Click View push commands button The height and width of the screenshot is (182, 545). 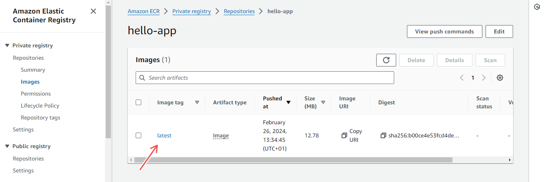coord(444,31)
